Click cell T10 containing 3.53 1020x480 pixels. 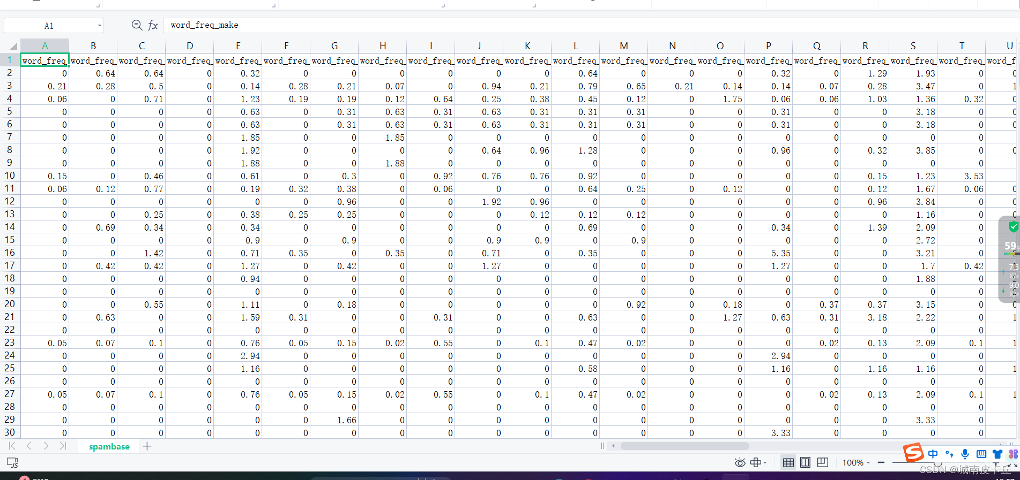[x=962, y=176]
